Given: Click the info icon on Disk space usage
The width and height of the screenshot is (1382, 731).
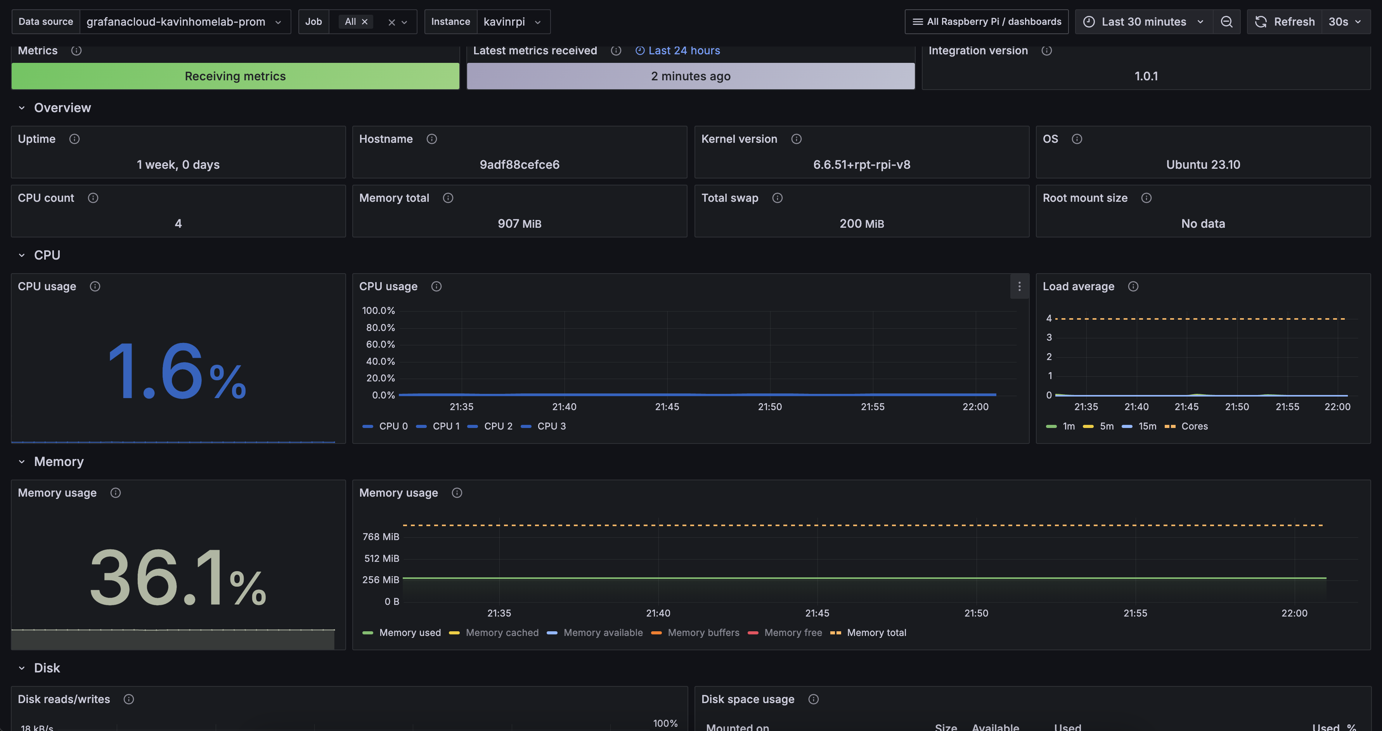Looking at the screenshot, I should [x=813, y=699].
